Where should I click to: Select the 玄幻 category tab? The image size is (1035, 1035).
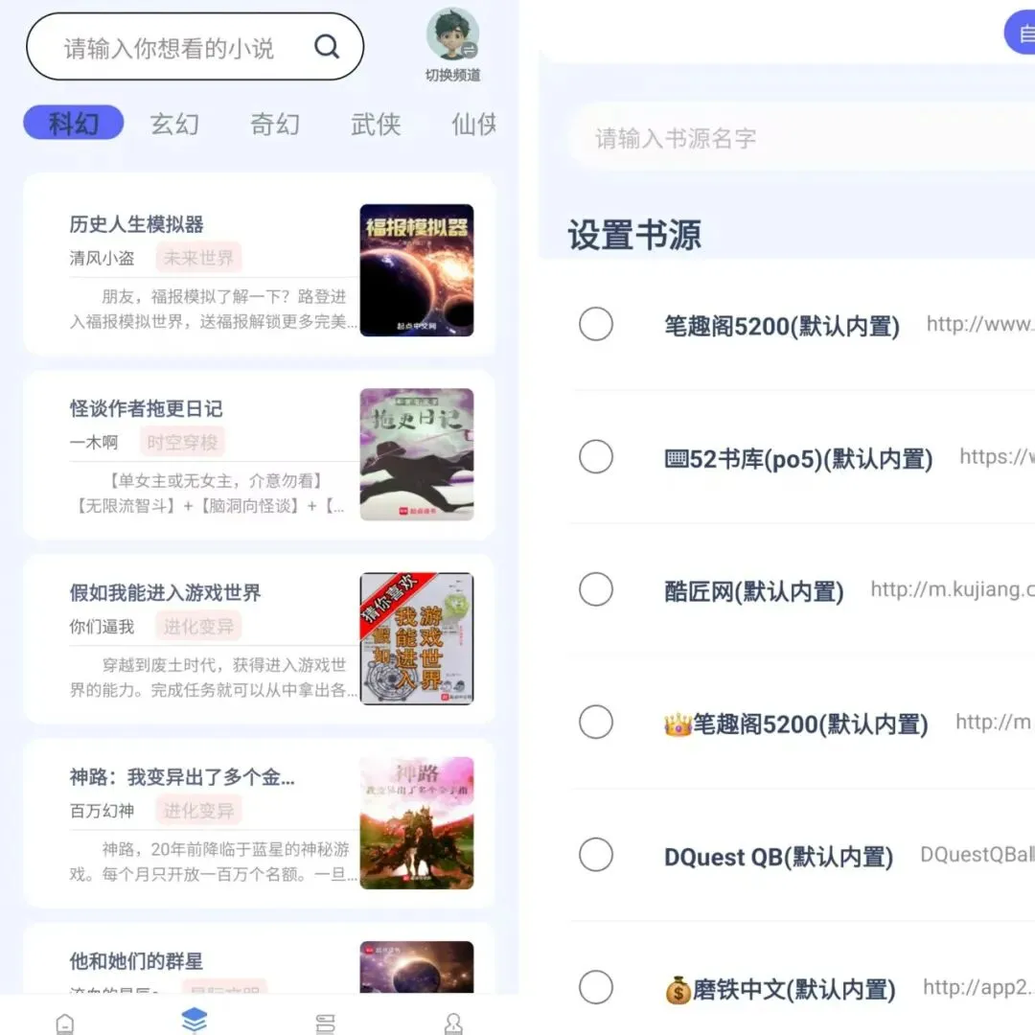pos(174,124)
